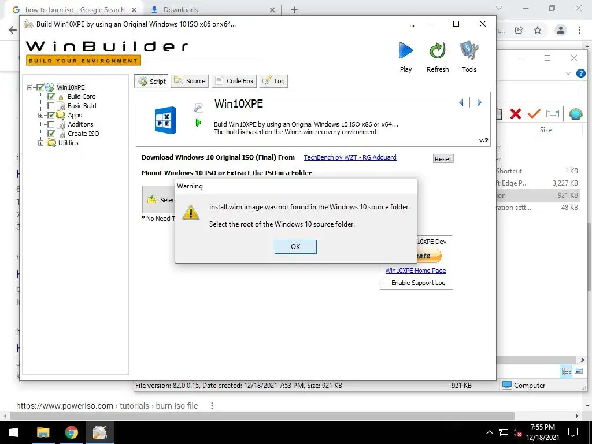Click the Reset button
The height and width of the screenshot is (444, 592).
point(443,159)
